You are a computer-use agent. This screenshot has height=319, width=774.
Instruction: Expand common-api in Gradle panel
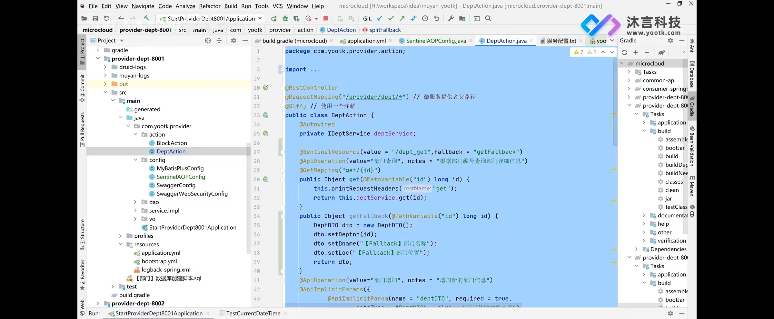629,80
